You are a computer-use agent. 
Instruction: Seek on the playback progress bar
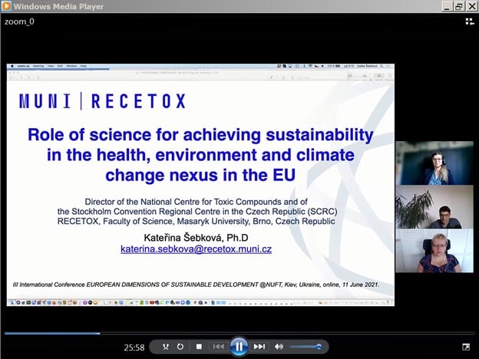pos(240,334)
